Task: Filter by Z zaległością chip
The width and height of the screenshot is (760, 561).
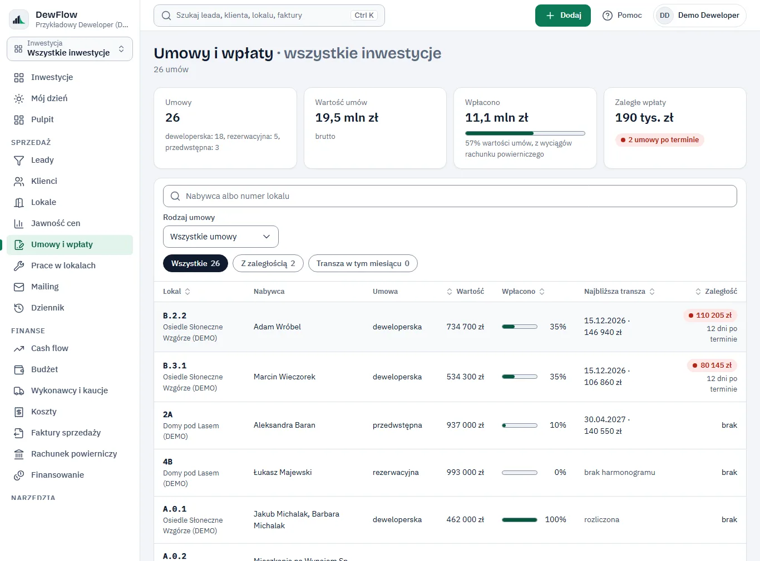Action: (x=268, y=263)
